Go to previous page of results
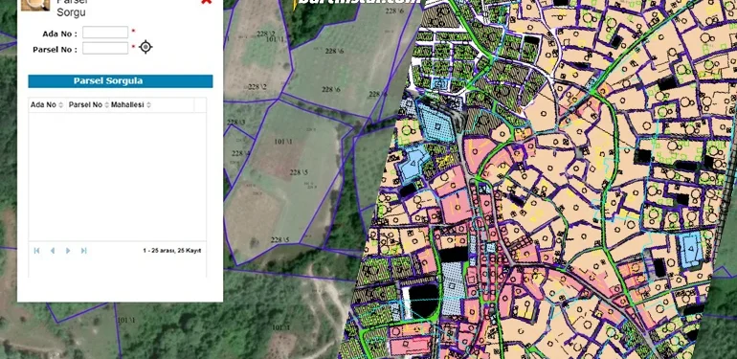737x359 pixels. [53, 251]
